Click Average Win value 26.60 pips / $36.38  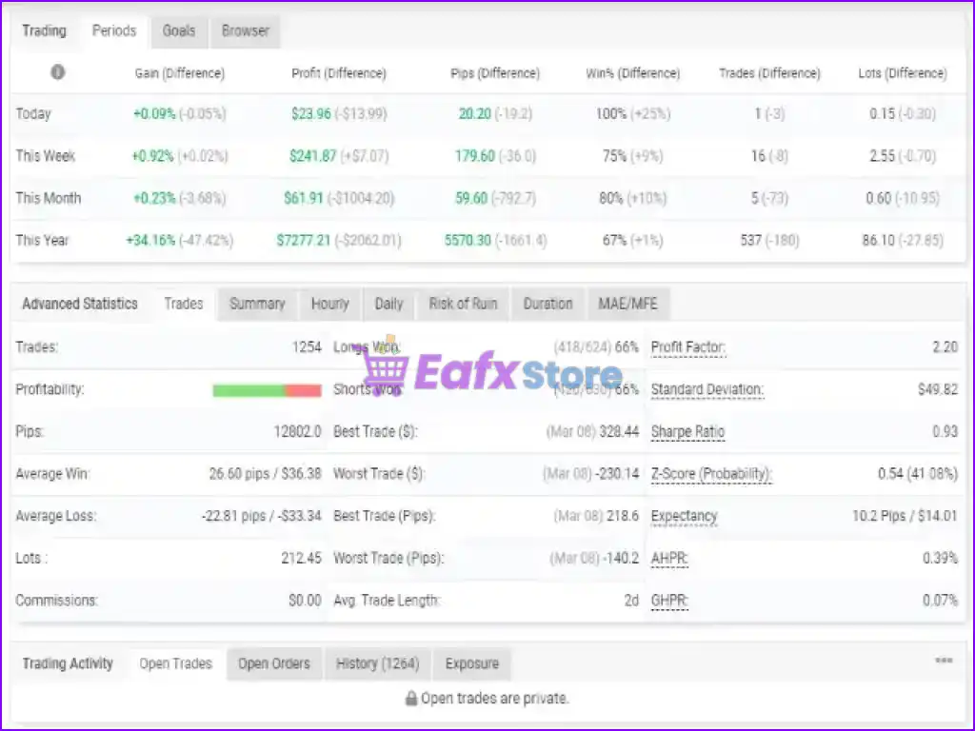click(266, 474)
